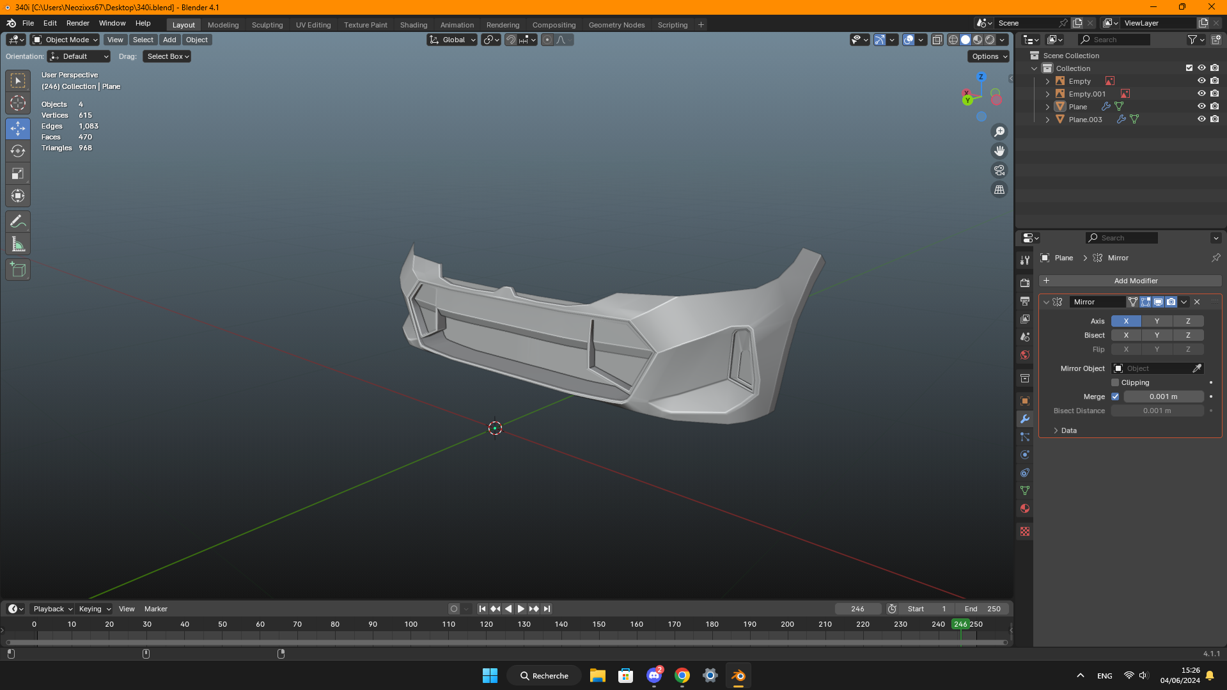Screen dimensions: 1227x690
Task: Open the viewport Options dropdown
Action: (x=989, y=56)
